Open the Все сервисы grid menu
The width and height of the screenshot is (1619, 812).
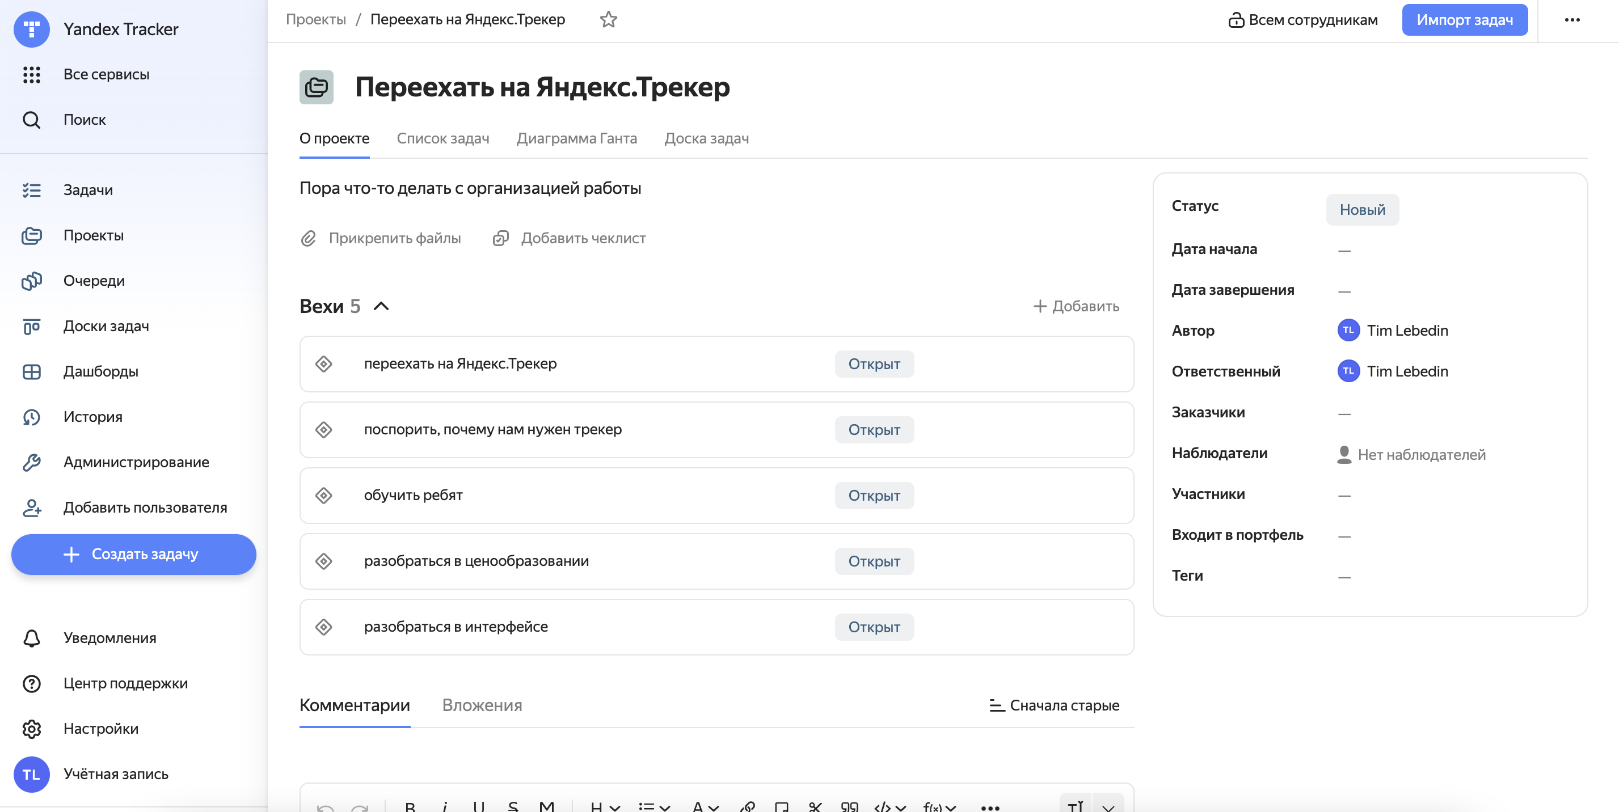point(106,74)
